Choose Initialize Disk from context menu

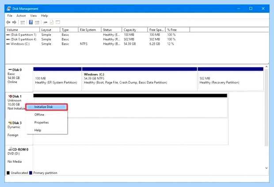tap(46, 107)
